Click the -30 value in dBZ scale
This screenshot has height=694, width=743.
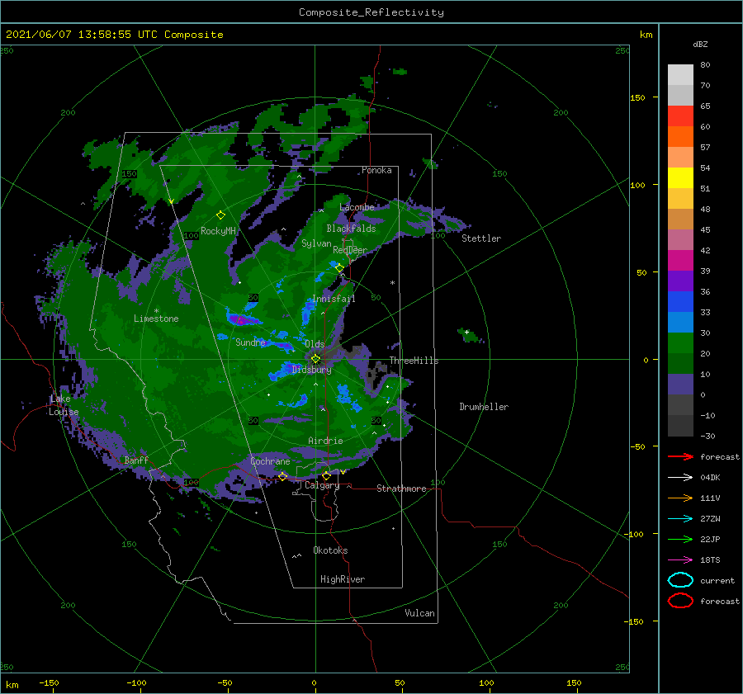pos(708,436)
